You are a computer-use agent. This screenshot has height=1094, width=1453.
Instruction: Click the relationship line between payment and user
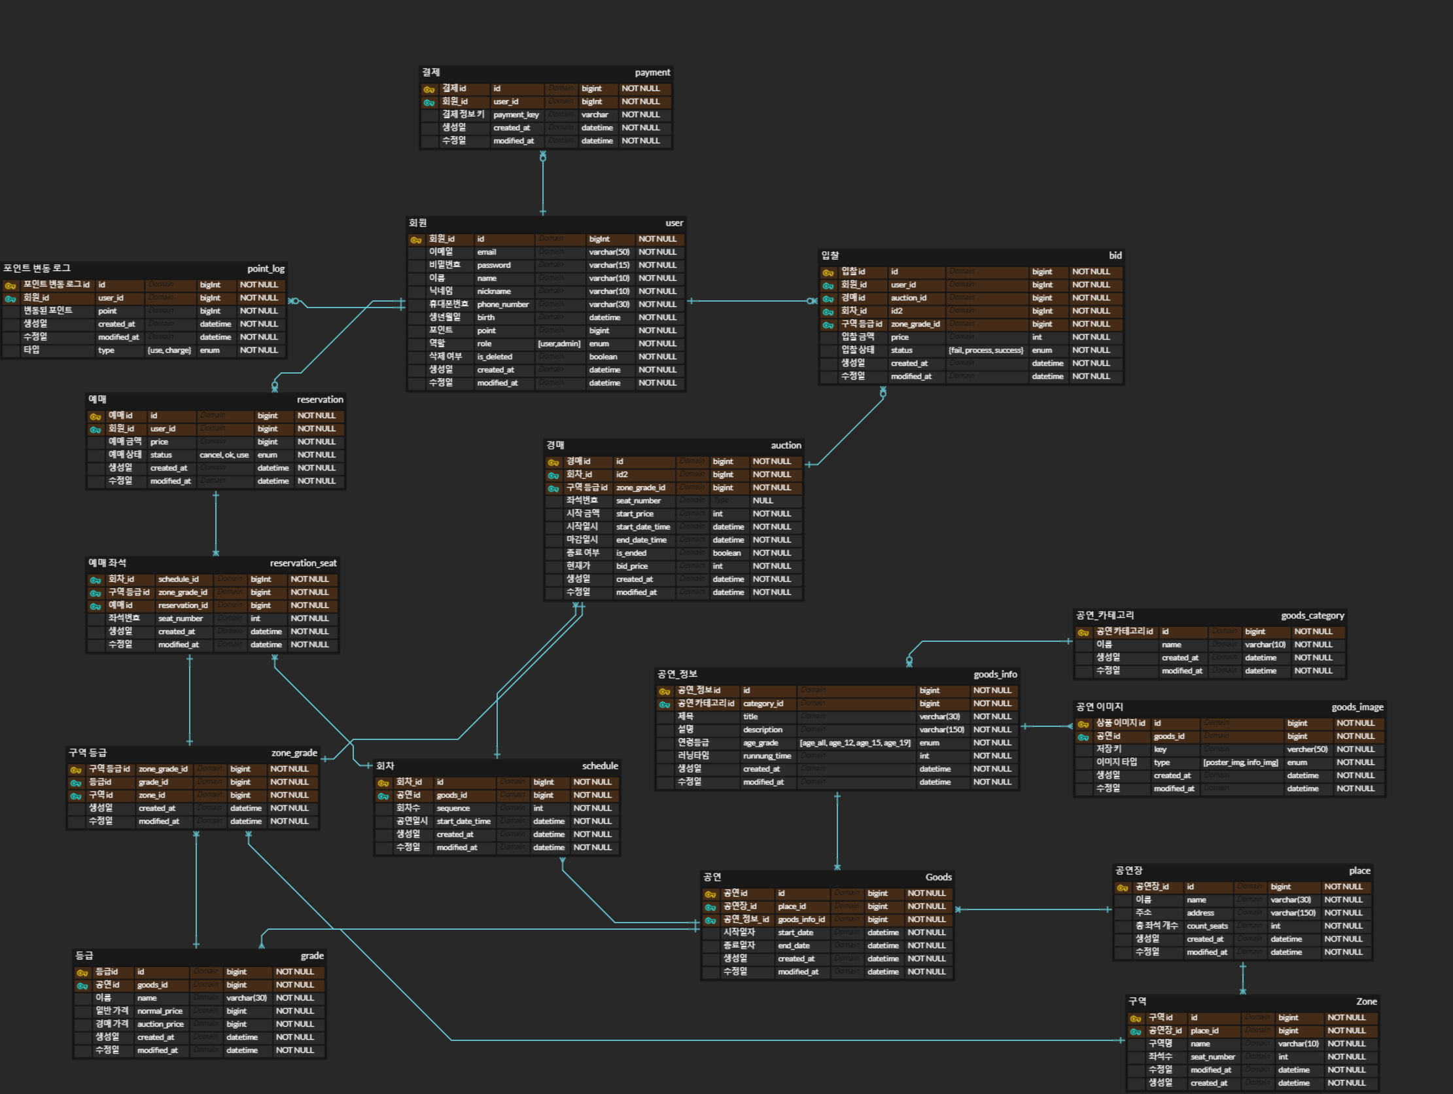coord(542,184)
